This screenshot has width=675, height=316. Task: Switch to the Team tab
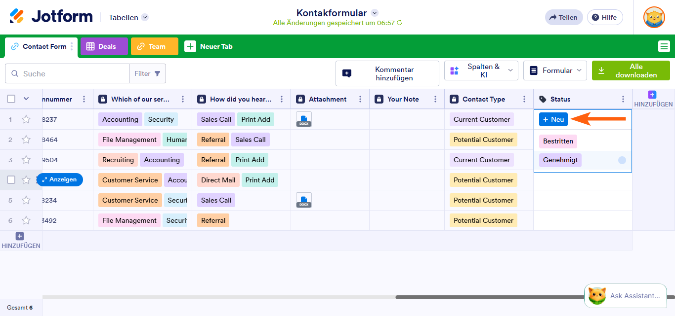(154, 46)
